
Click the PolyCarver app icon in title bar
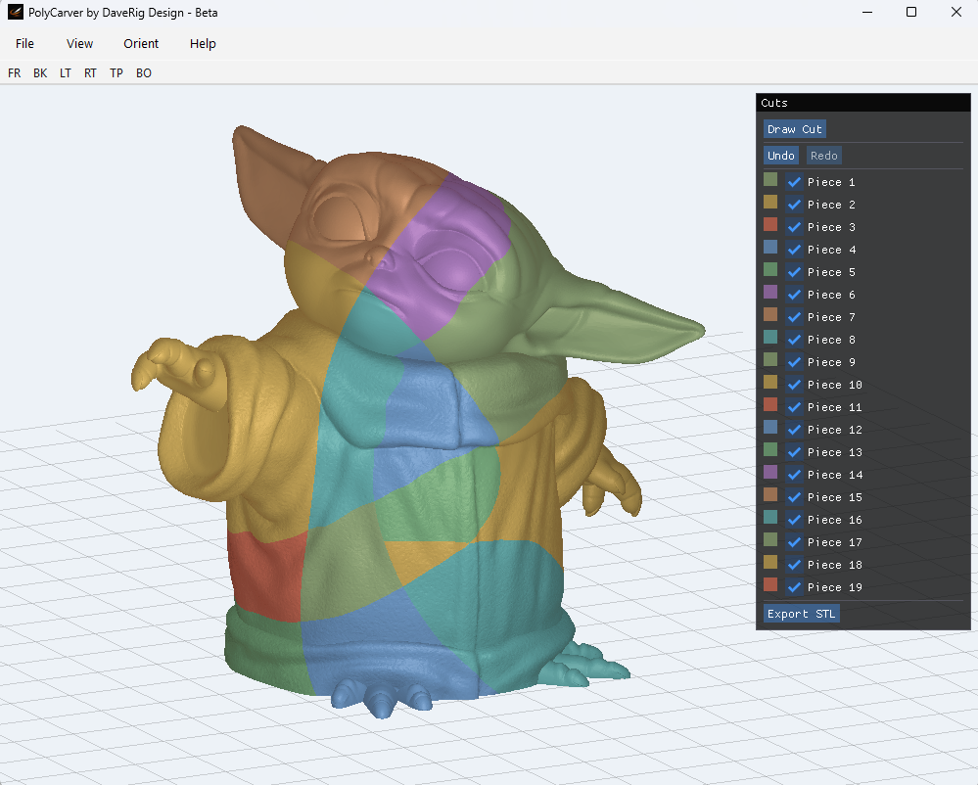(15, 12)
